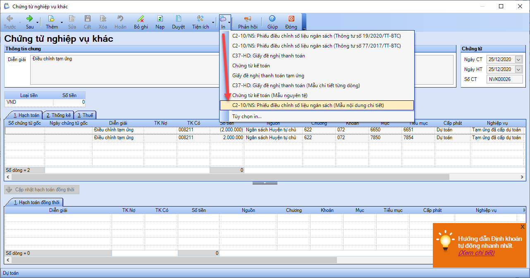Click the Nạp (reload) toolbar icon
The width and height of the screenshot is (530, 278).
pos(160,19)
